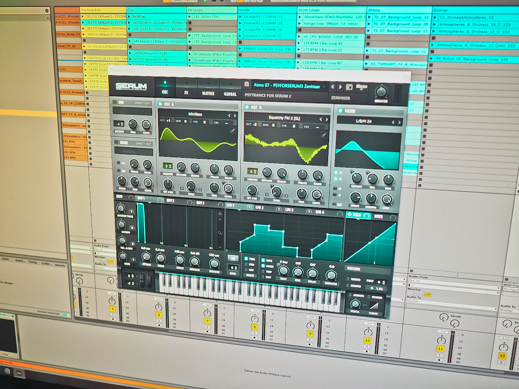Adjust the OSC A unison voices stepper

tap(168, 166)
